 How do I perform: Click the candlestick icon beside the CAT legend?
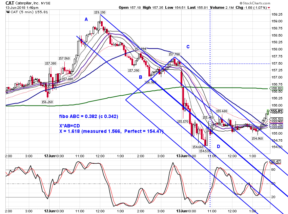(x=8, y=12)
